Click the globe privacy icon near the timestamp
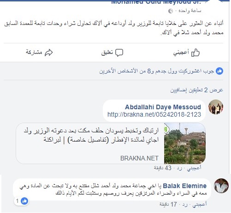 pyautogui.click(x=171, y=11)
